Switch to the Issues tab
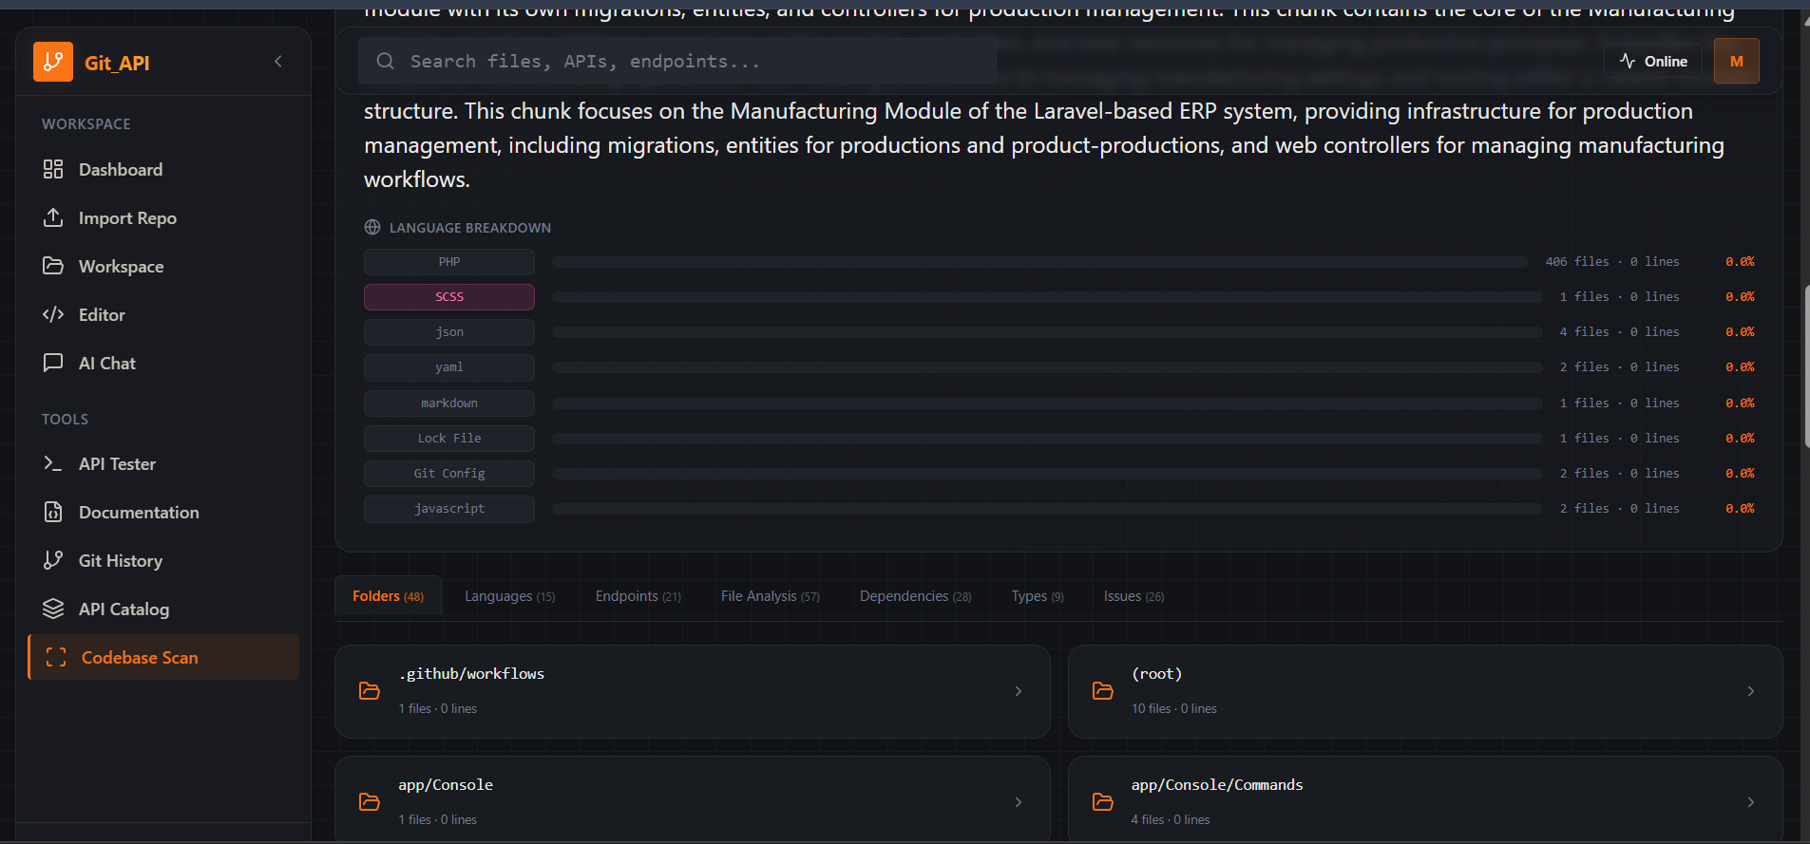This screenshot has width=1810, height=844. tap(1134, 596)
